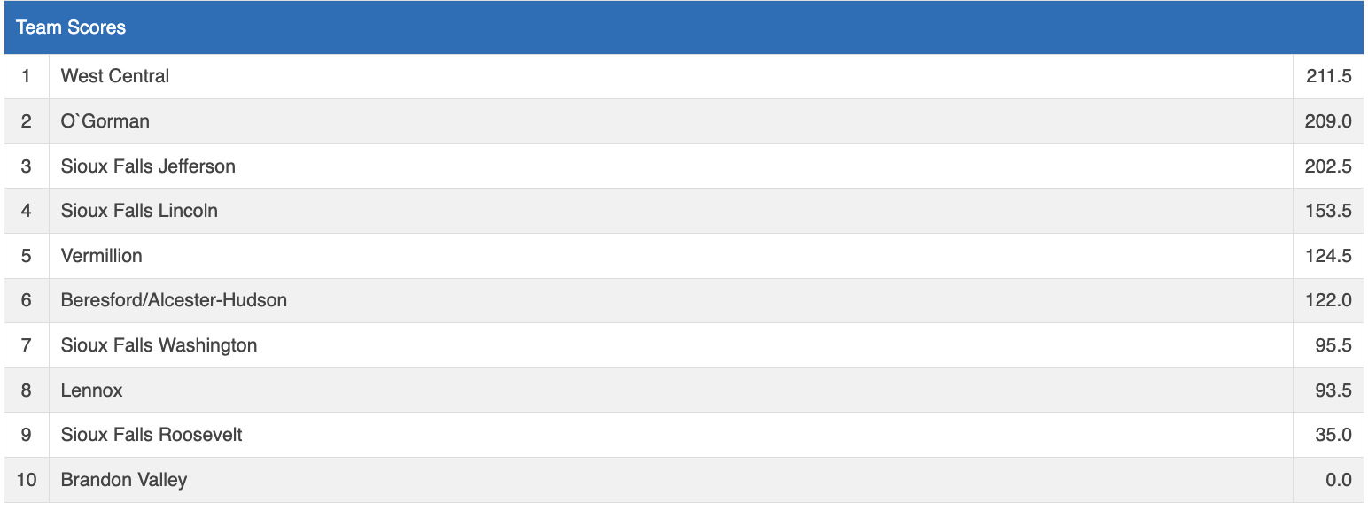Select the 202.5 score cell
1368x510 pixels.
1328,166
